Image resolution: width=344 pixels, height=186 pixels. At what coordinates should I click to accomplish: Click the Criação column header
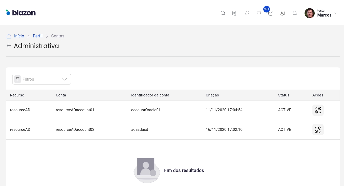pyautogui.click(x=212, y=95)
